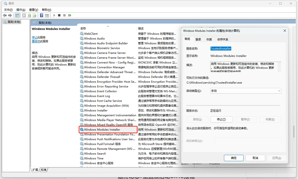Viewport: 298px width, 179px height.
Task: Select 服务(本地) in the left tree
Action: 12,22
